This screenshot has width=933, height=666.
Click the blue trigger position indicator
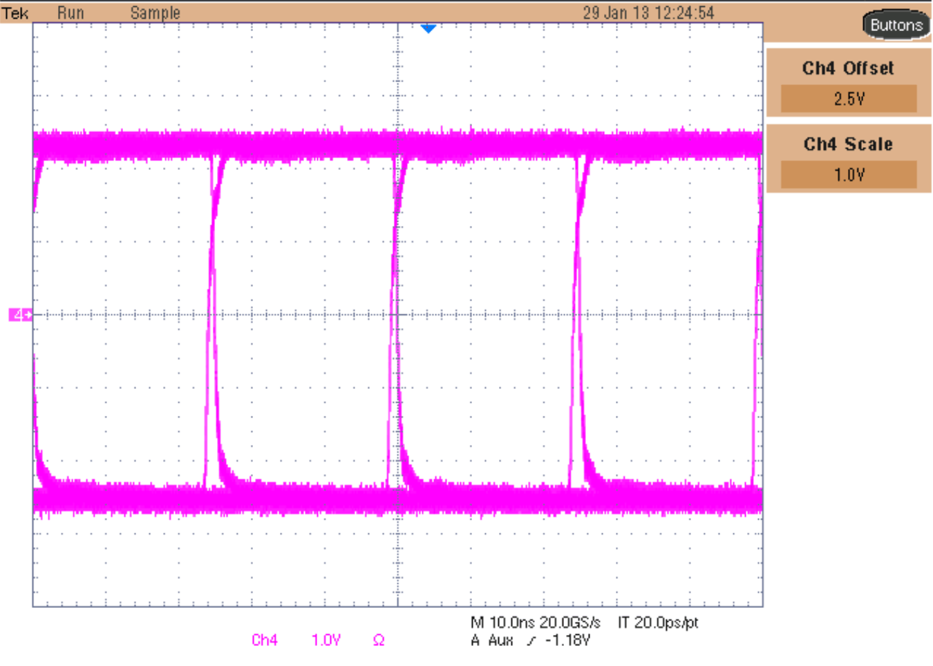coord(428,28)
